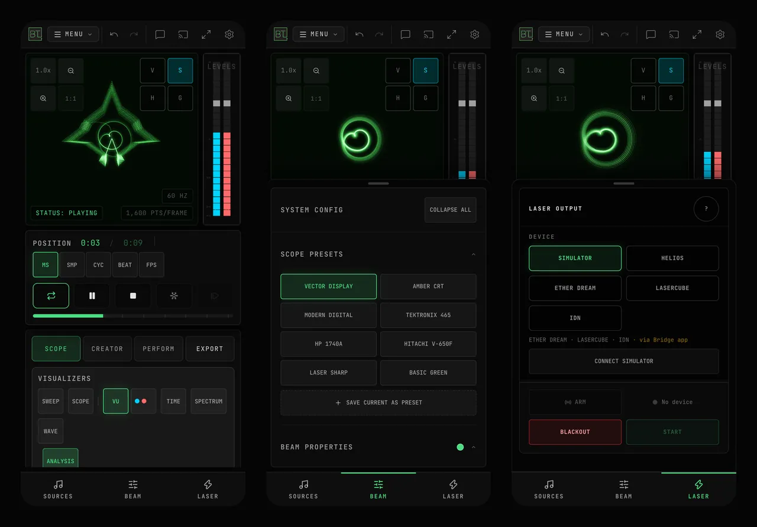Toggle the Beam Properties green enable dot
The image size is (757, 527).
[x=460, y=447]
